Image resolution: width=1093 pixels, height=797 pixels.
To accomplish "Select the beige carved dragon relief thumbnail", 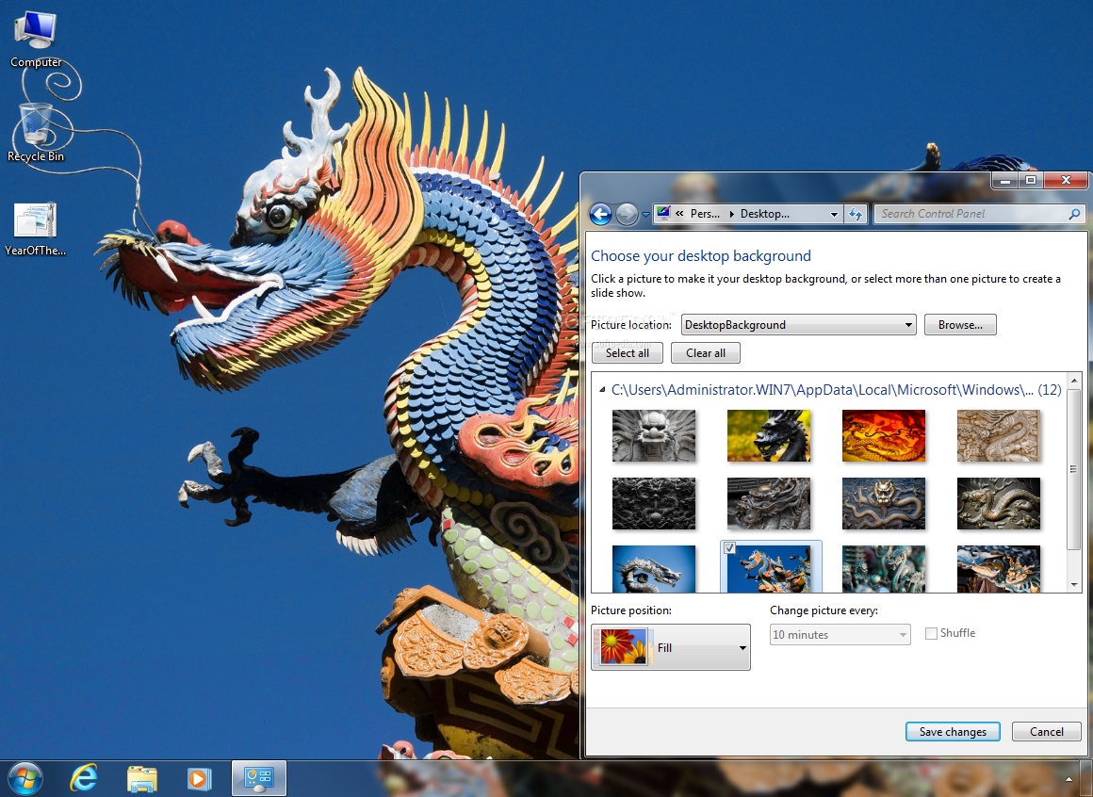I will pyautogui.click(x=999, y=435).
